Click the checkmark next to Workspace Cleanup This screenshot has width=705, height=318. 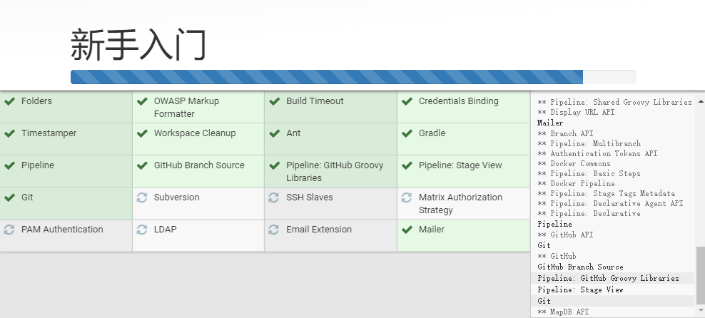pos(142,133)
